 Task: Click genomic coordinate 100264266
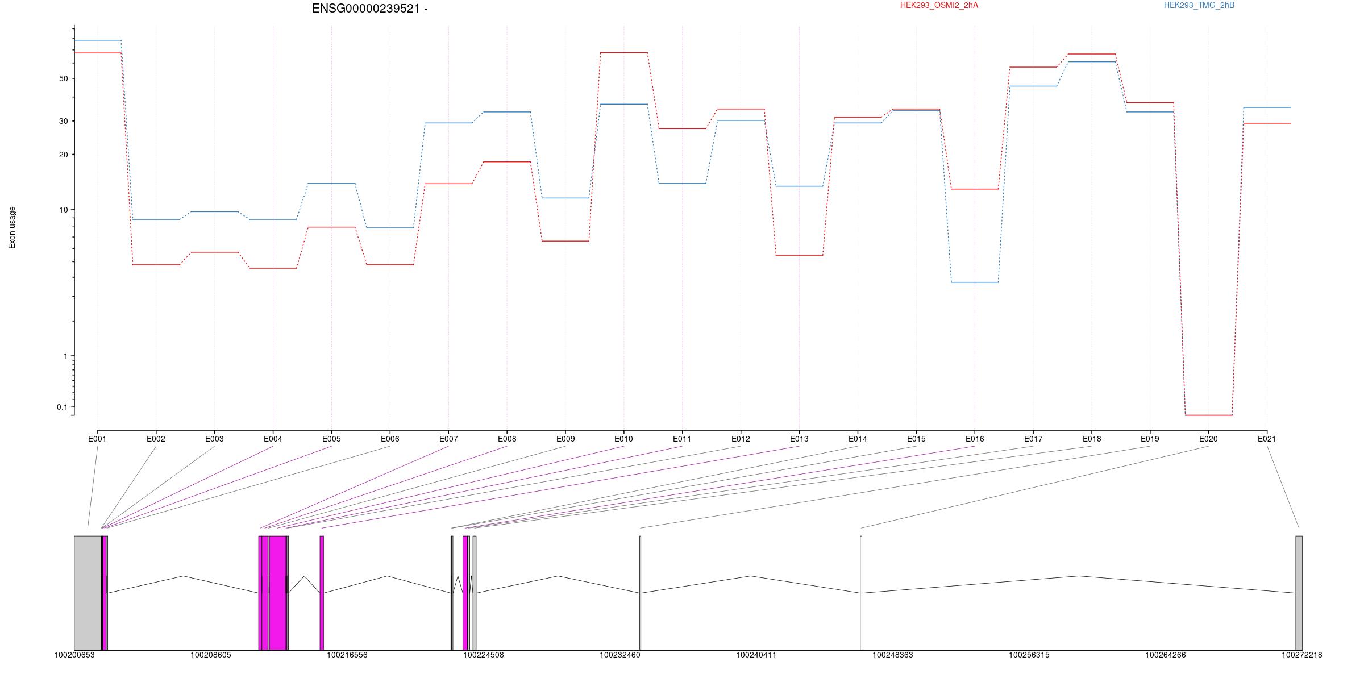pos(1166,655)
